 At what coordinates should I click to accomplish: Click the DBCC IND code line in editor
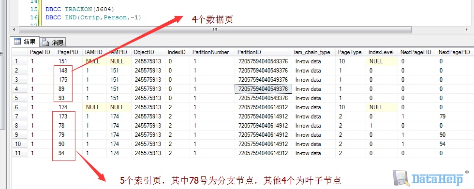93,17
